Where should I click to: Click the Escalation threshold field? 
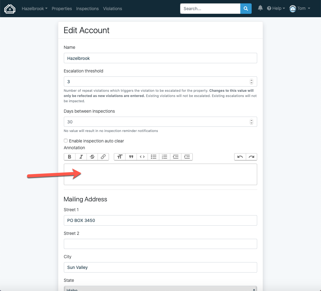[x=160, y=82]
